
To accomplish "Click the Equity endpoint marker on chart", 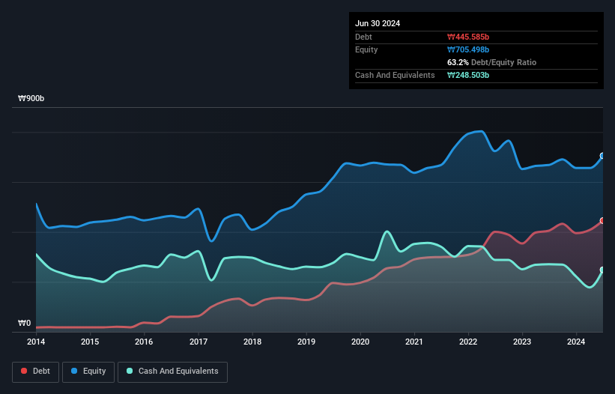I will point(603,156).
